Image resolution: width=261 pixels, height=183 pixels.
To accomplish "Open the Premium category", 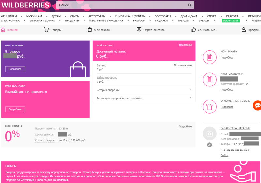I will [x=139, y=20].
